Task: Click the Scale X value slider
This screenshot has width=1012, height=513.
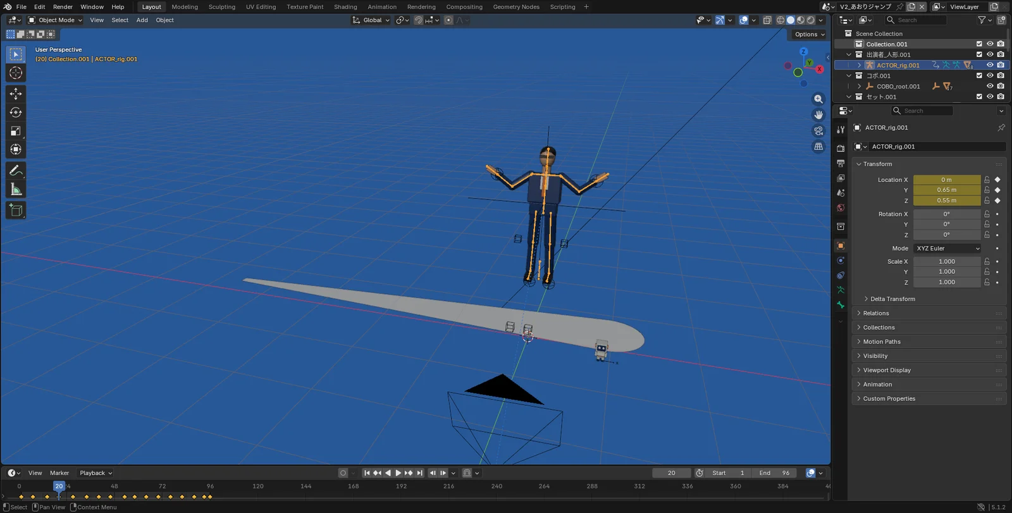Action: tap(947, 261)
